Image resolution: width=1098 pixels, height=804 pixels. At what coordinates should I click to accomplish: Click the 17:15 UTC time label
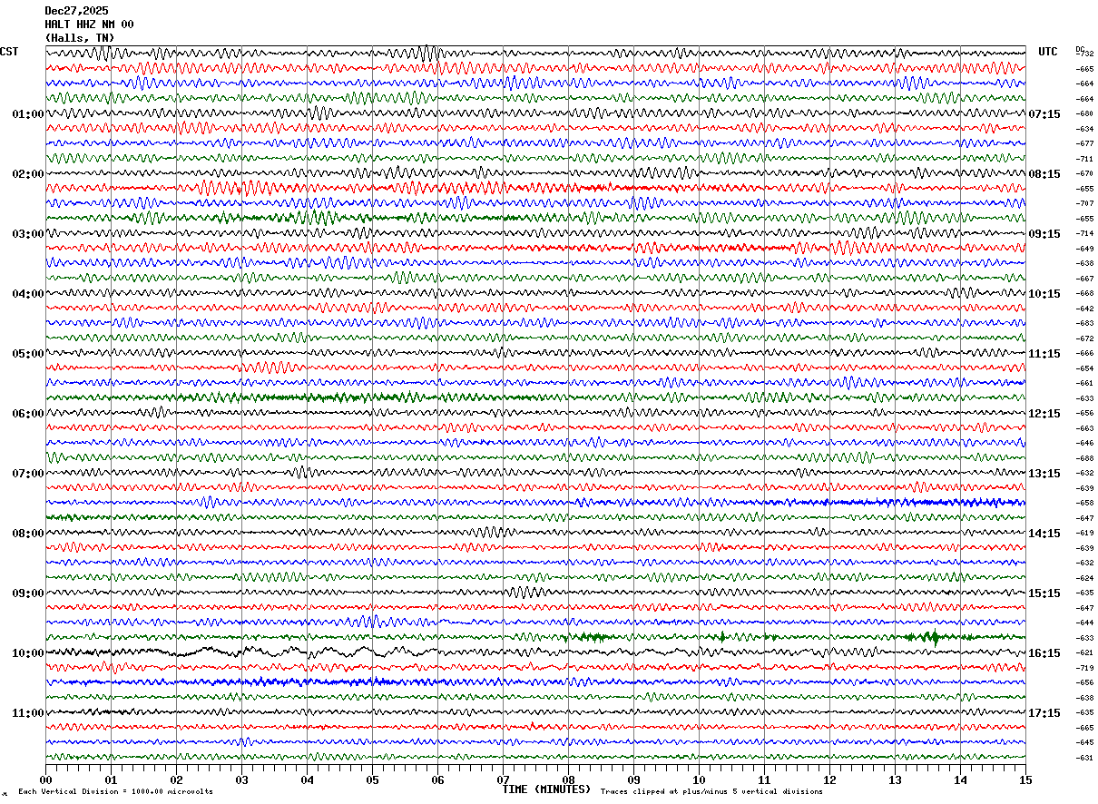pos(1044,713)
